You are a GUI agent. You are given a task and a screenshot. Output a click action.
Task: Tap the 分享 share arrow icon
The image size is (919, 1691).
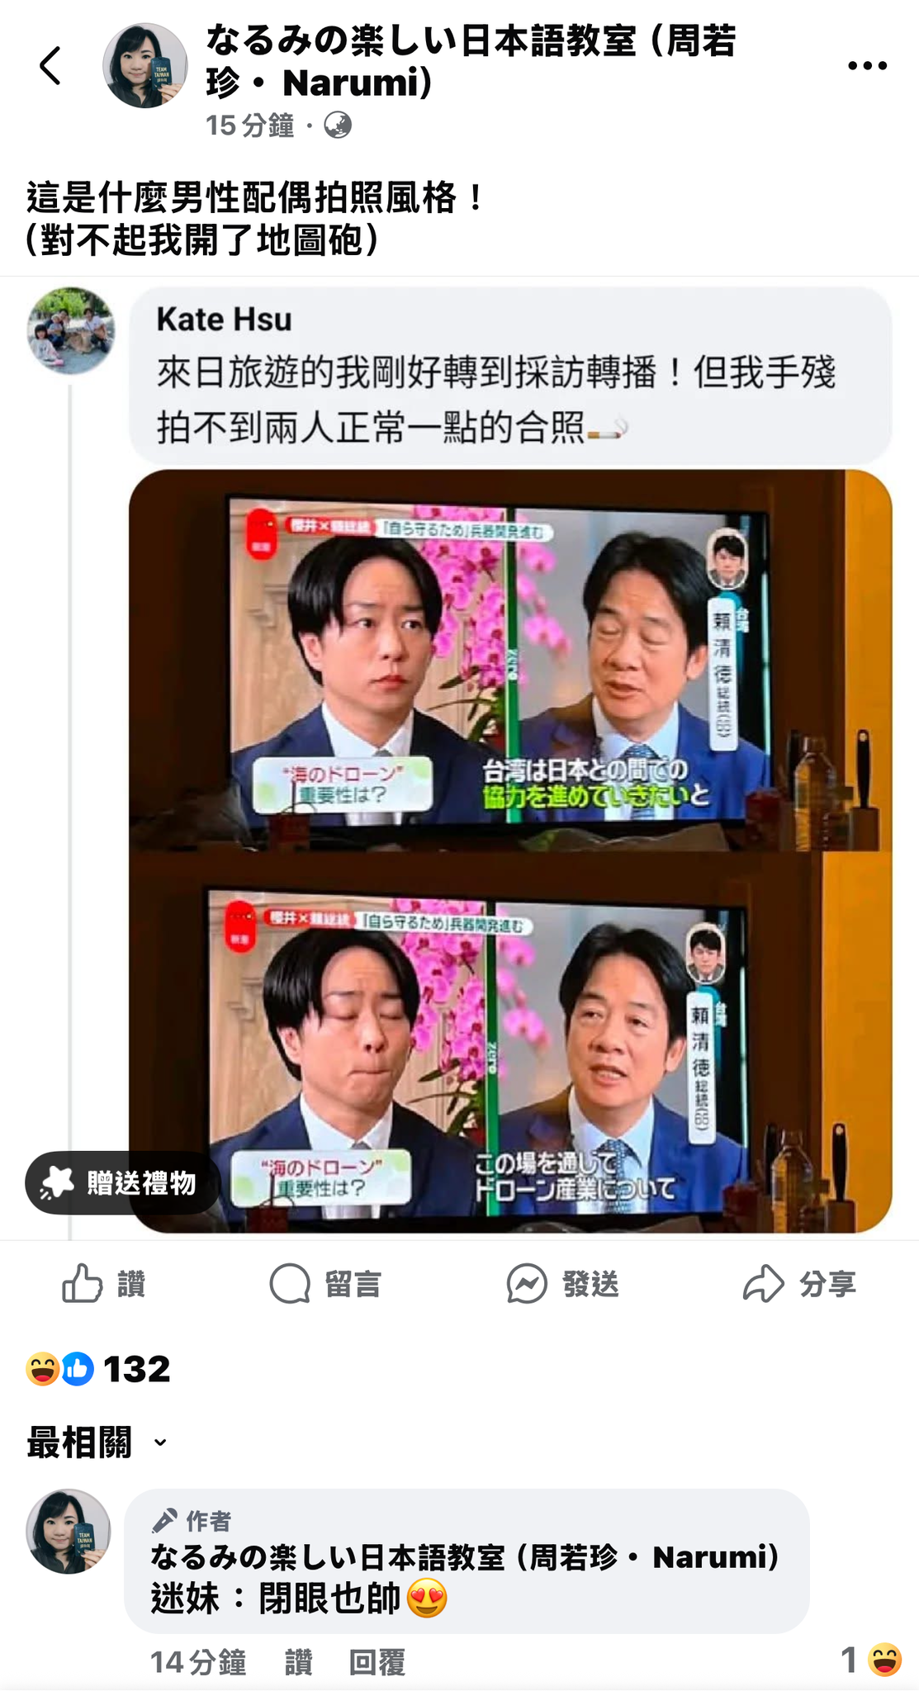coord(763,1283)
